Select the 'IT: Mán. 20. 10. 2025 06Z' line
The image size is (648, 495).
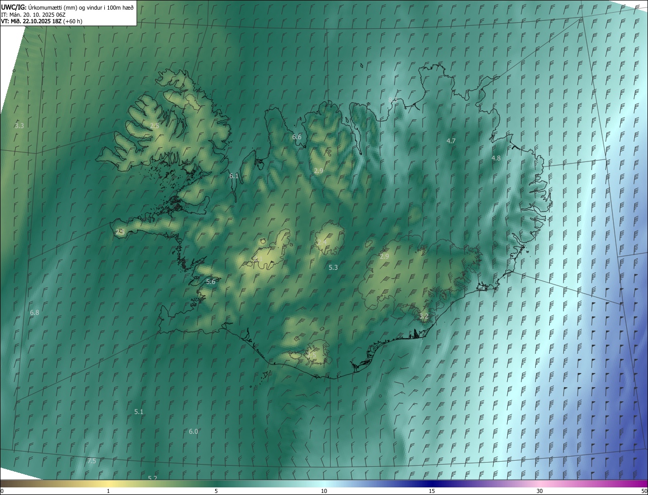(x=33, y=15)
